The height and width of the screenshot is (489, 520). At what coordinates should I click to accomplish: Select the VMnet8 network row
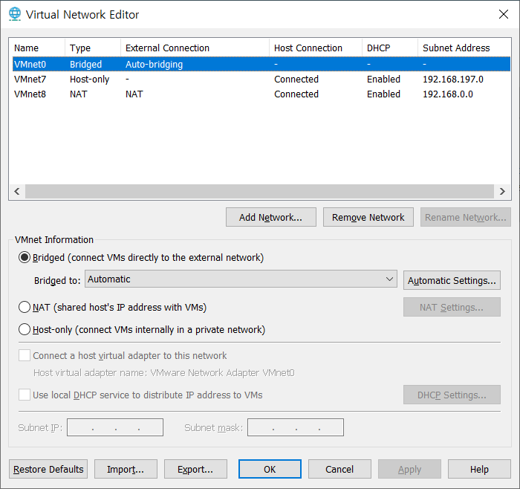(x=261, y=94)
